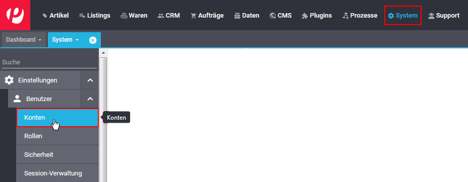The width and height of the screenshot is (468, 182).
Task: Collapse the Einstellungen section chevron
Action: (90, 80)
